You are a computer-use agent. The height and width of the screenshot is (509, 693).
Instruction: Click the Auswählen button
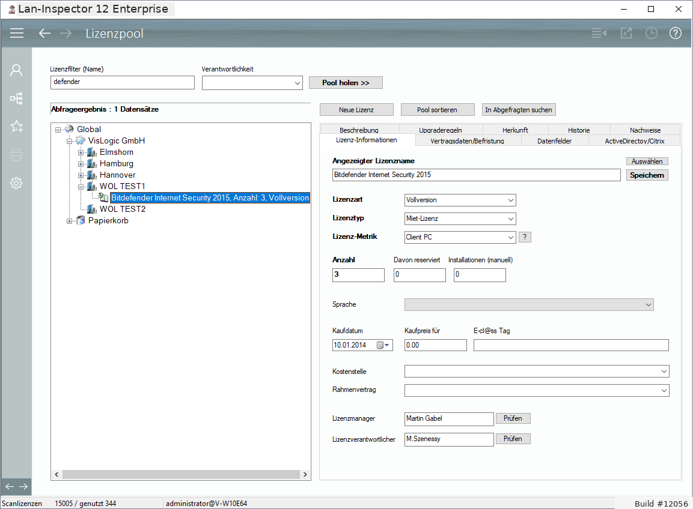(647, 161)
